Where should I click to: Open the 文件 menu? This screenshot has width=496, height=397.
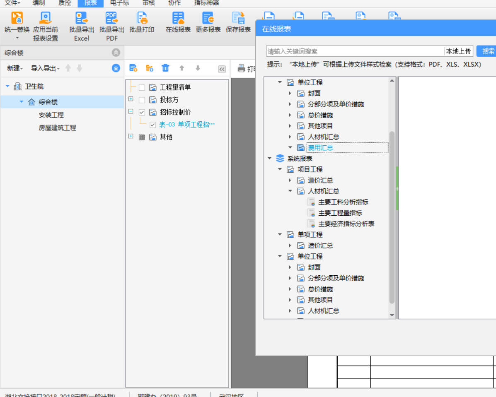click(12, 3)
